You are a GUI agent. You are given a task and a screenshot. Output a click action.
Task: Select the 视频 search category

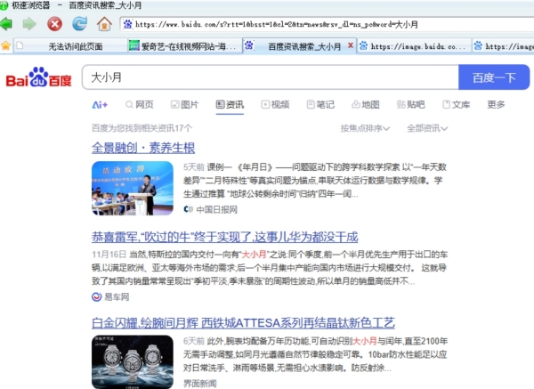tap(274, 104)
